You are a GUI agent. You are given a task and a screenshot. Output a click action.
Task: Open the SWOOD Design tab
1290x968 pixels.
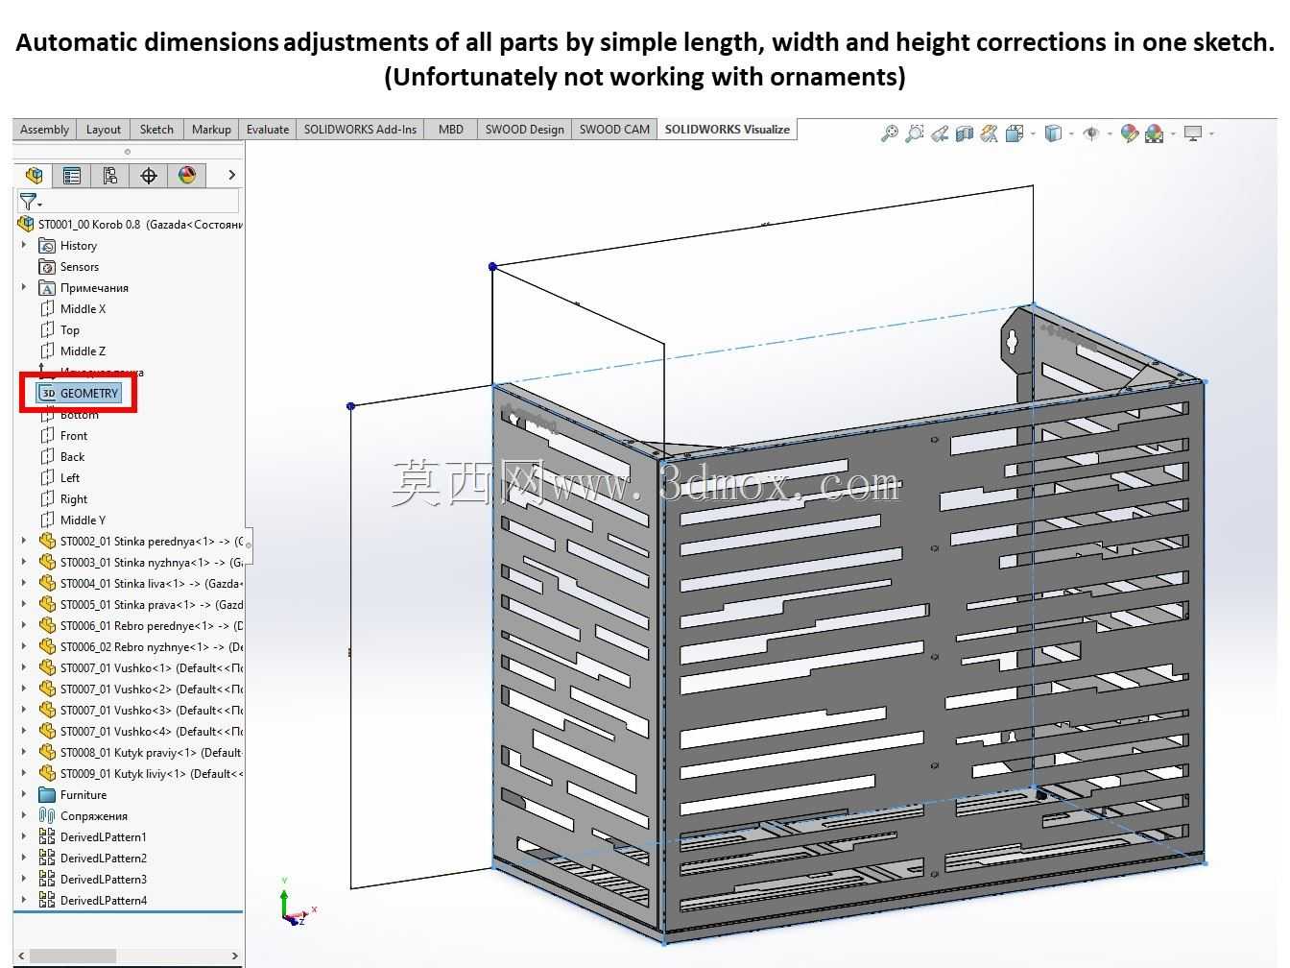(524, 130)
